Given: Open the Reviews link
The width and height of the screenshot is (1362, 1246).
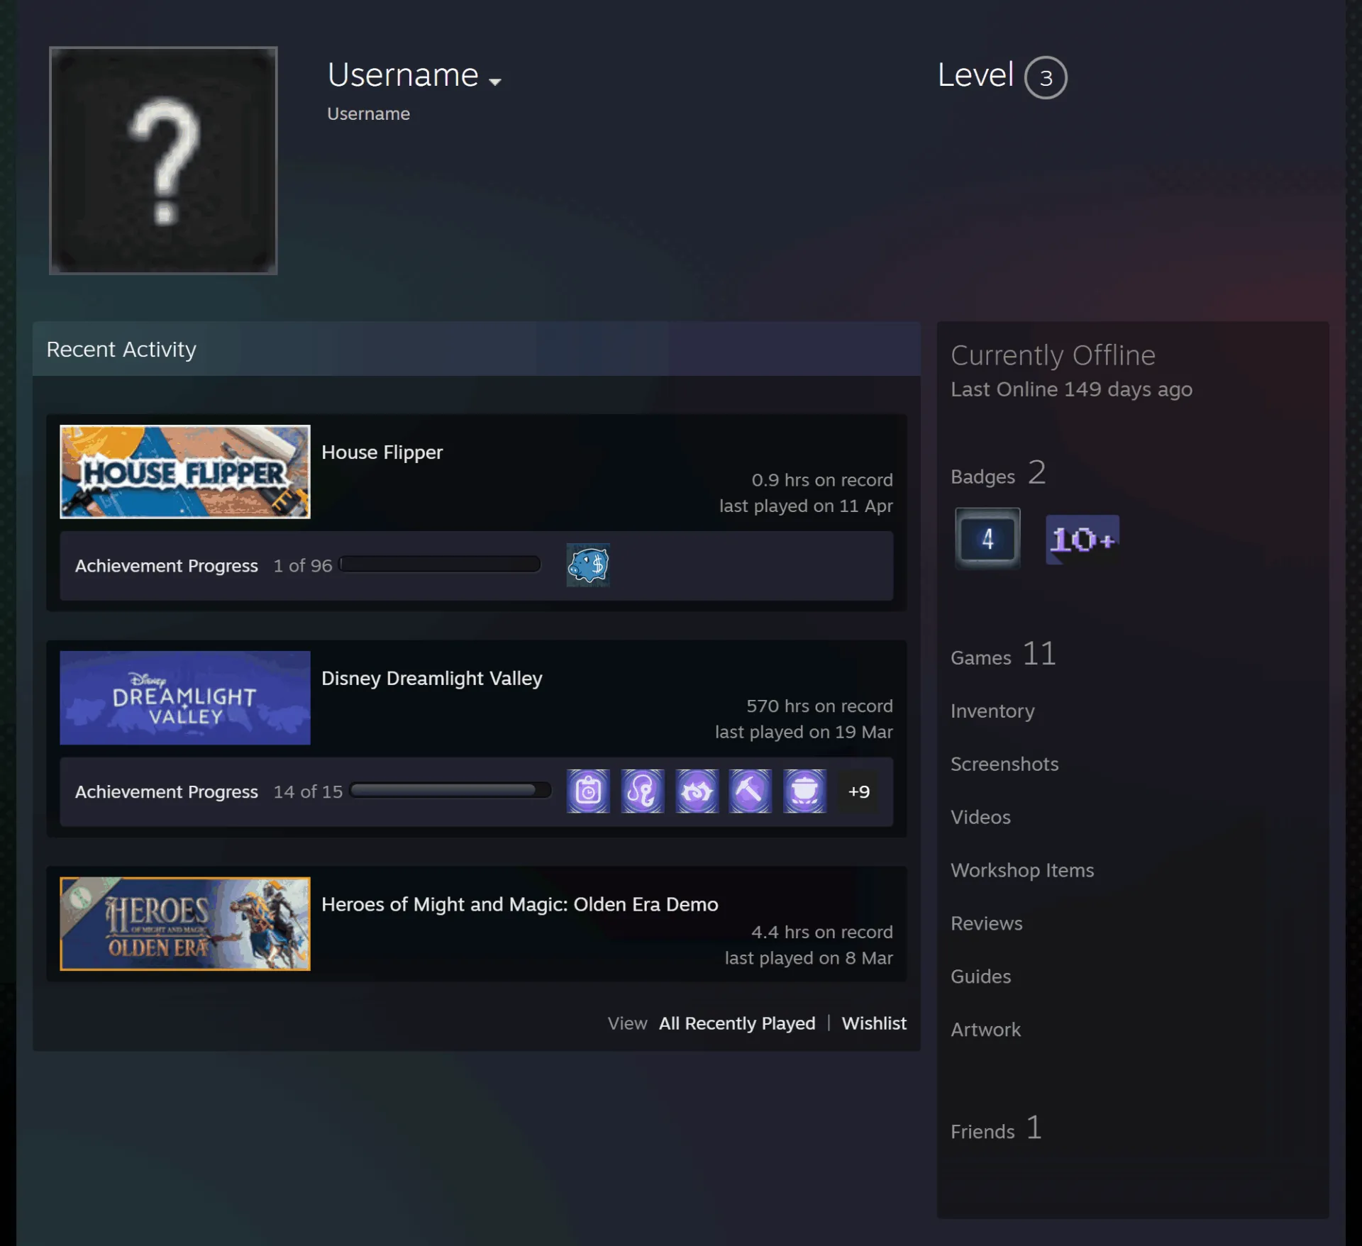Looking at the screenshot, I should coord(986,924).
